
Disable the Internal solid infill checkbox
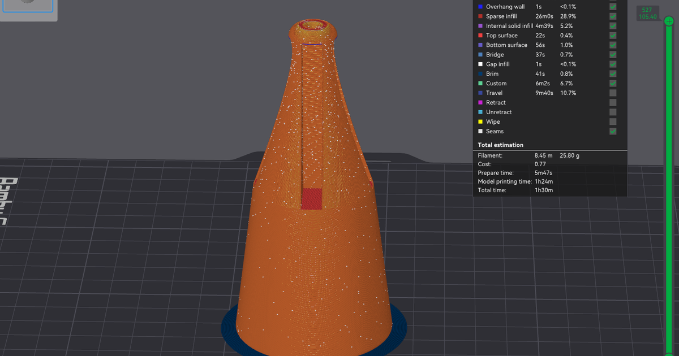(613, 26)
